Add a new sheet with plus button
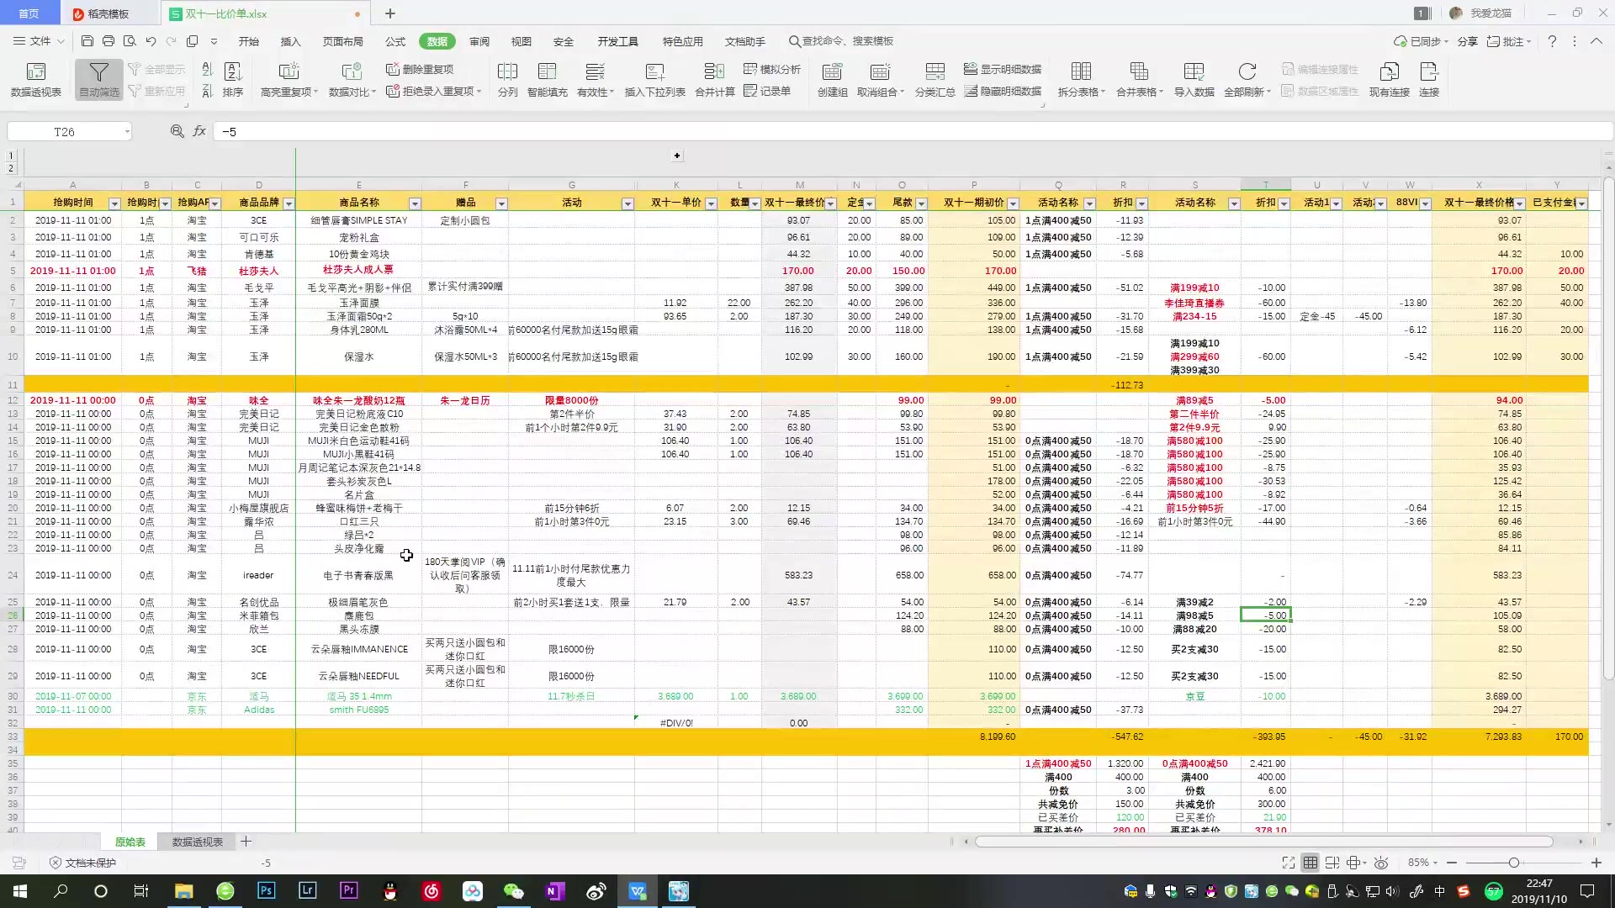 click(246, 842)
